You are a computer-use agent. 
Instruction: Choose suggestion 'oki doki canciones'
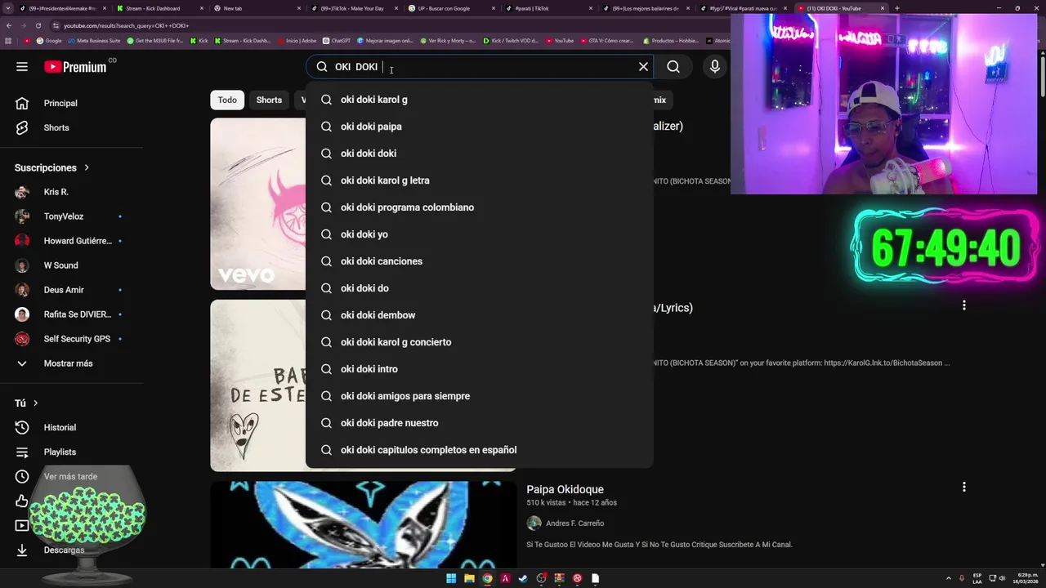coord(480,261)
